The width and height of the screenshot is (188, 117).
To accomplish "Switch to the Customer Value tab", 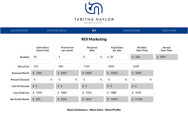I will coord(56,30).
